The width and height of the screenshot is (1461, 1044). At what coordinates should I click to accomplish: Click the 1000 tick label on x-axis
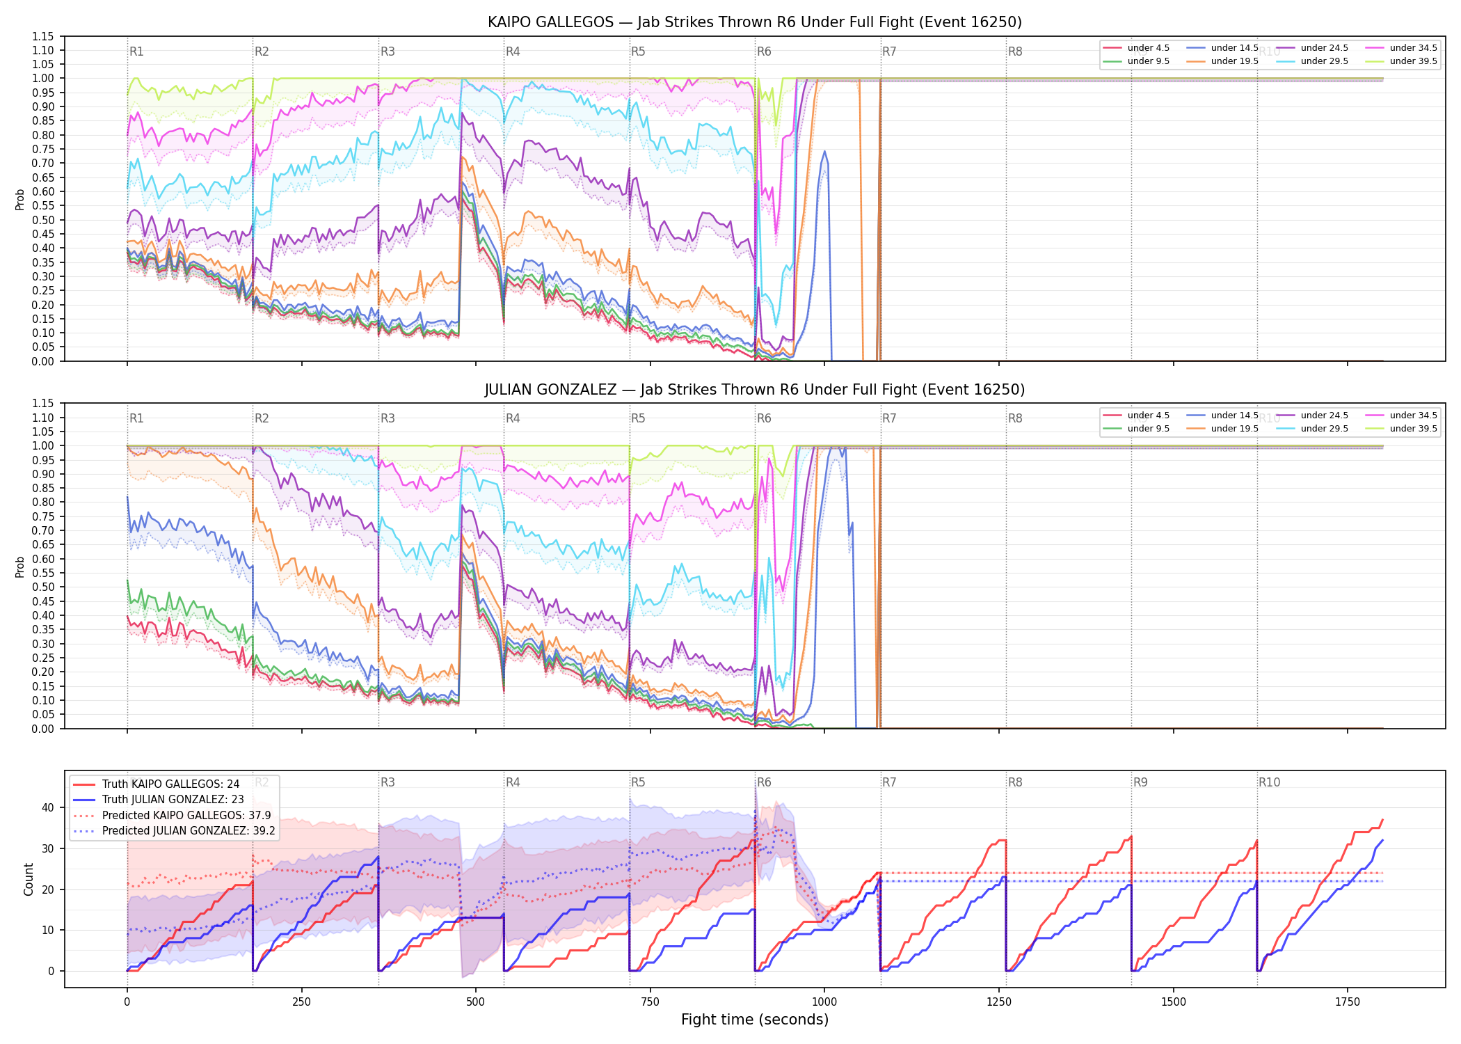click(x=824, y=1002)
